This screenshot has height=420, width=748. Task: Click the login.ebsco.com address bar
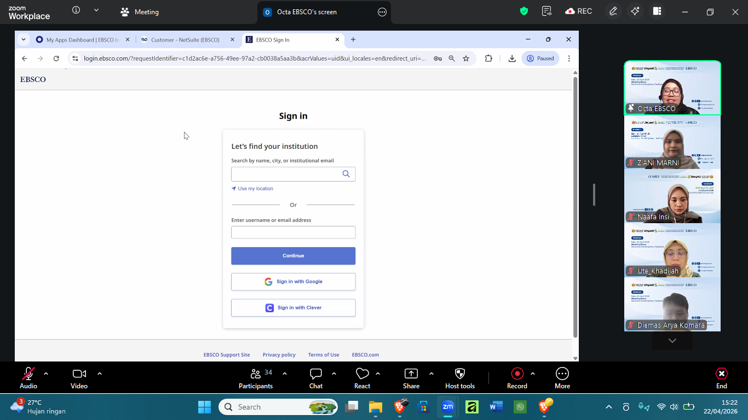255,59
